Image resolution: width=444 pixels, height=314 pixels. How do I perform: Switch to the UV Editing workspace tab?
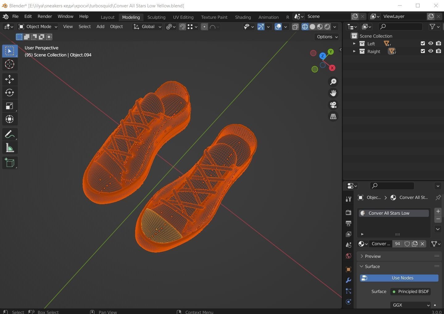click(x=183, y=17)
